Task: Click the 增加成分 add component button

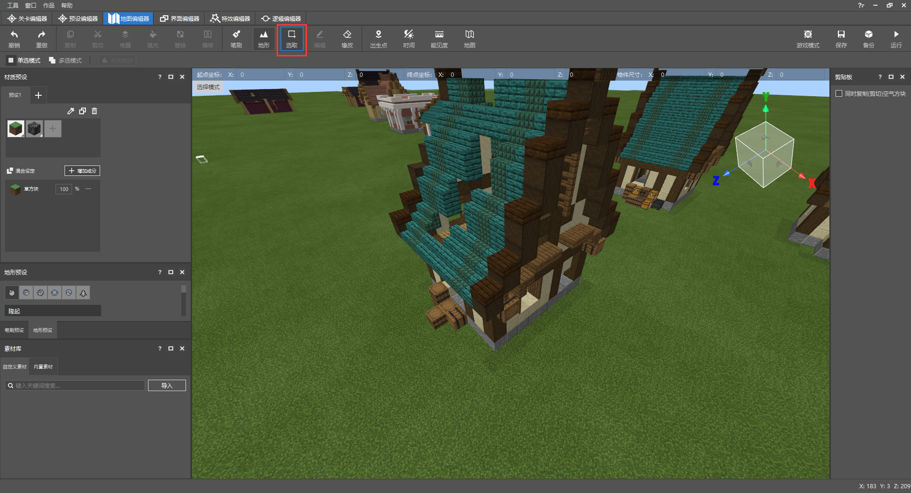Action: point(82,171)
